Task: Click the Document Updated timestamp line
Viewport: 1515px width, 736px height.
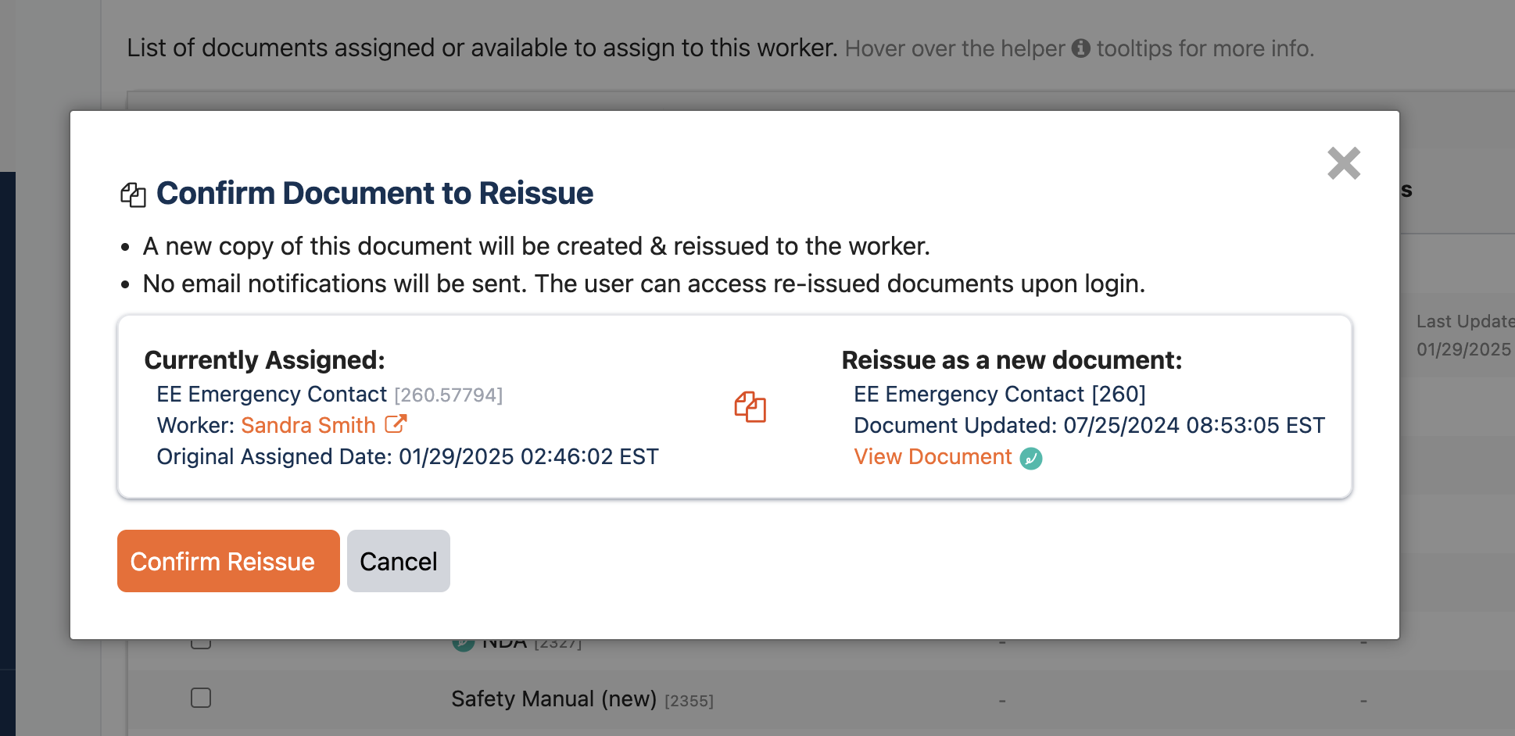Action: click(1089, 425)
